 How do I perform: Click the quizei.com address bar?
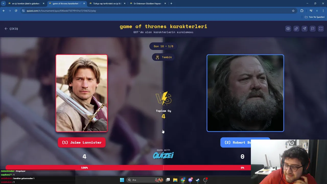point(158,11)
